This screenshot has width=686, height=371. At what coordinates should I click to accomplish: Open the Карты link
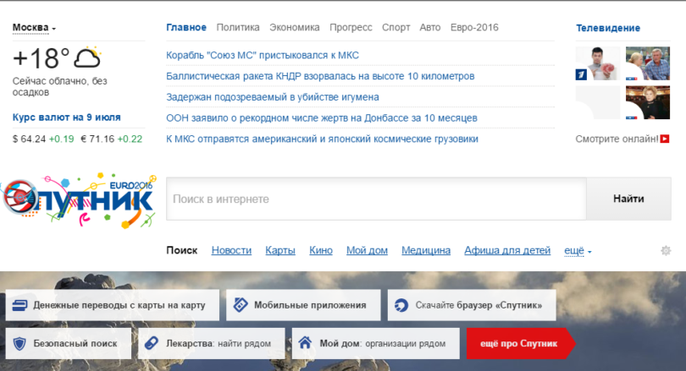click(280, 250)
